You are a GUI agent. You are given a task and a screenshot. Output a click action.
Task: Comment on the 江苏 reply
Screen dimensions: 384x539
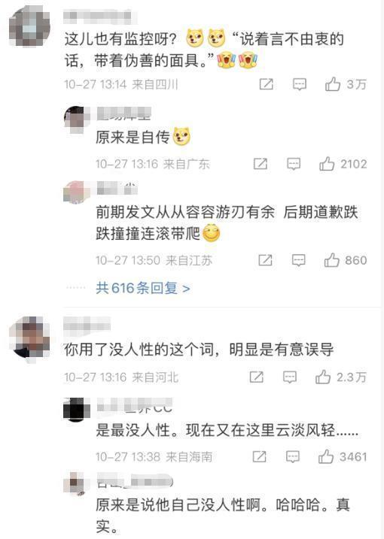click(299, 260)
